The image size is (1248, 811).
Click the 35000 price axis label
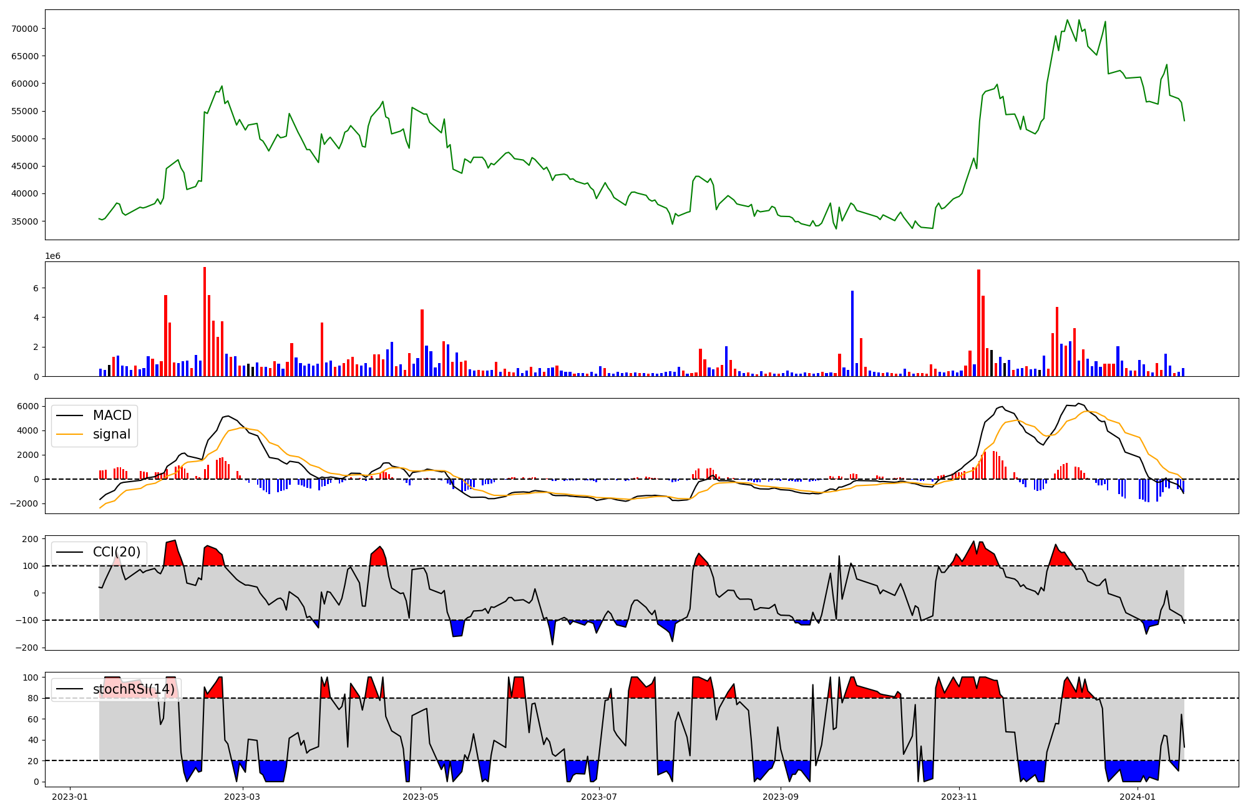(x=24, y=221)
